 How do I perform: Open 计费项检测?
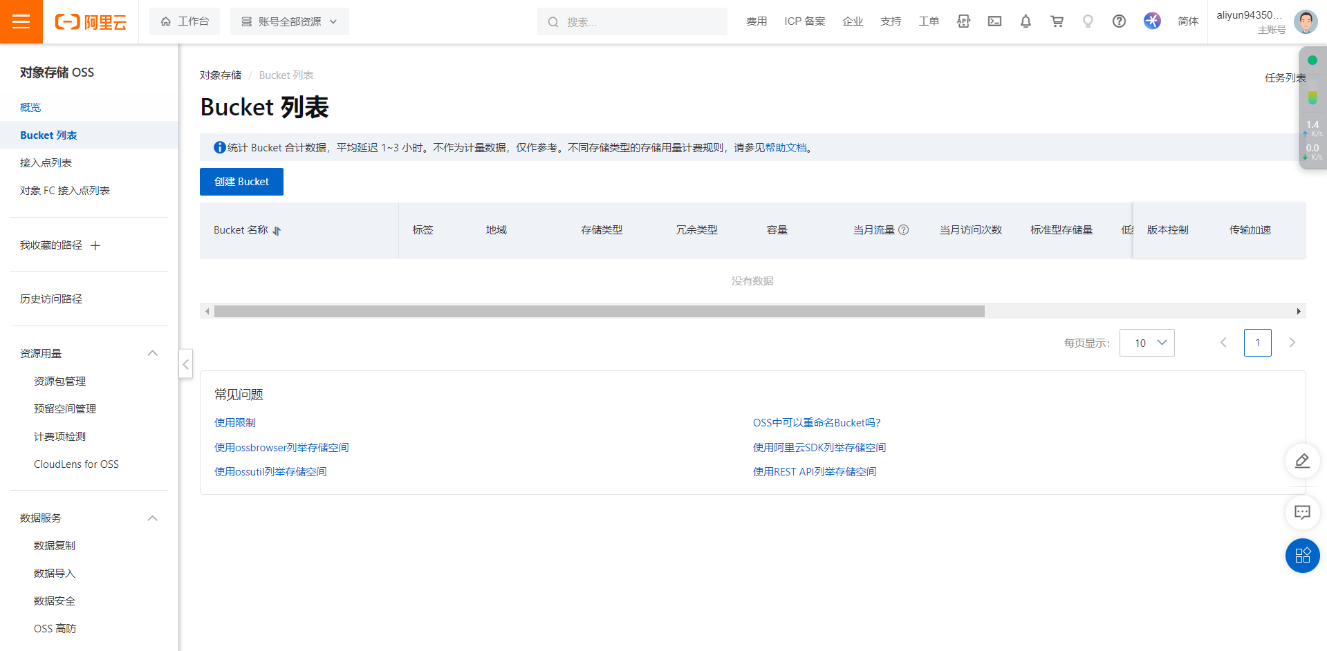tap(60, 436)
